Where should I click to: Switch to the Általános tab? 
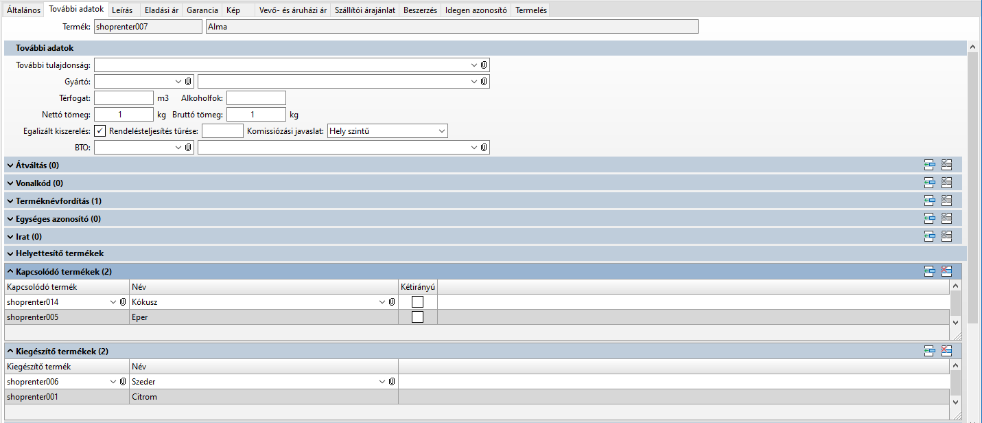[23, 10]
